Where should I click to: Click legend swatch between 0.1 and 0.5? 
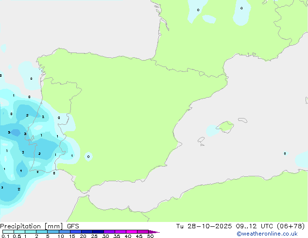pos(8,232)
